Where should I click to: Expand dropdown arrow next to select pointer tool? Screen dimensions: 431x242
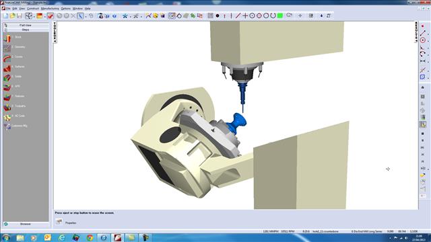point(86,16)
